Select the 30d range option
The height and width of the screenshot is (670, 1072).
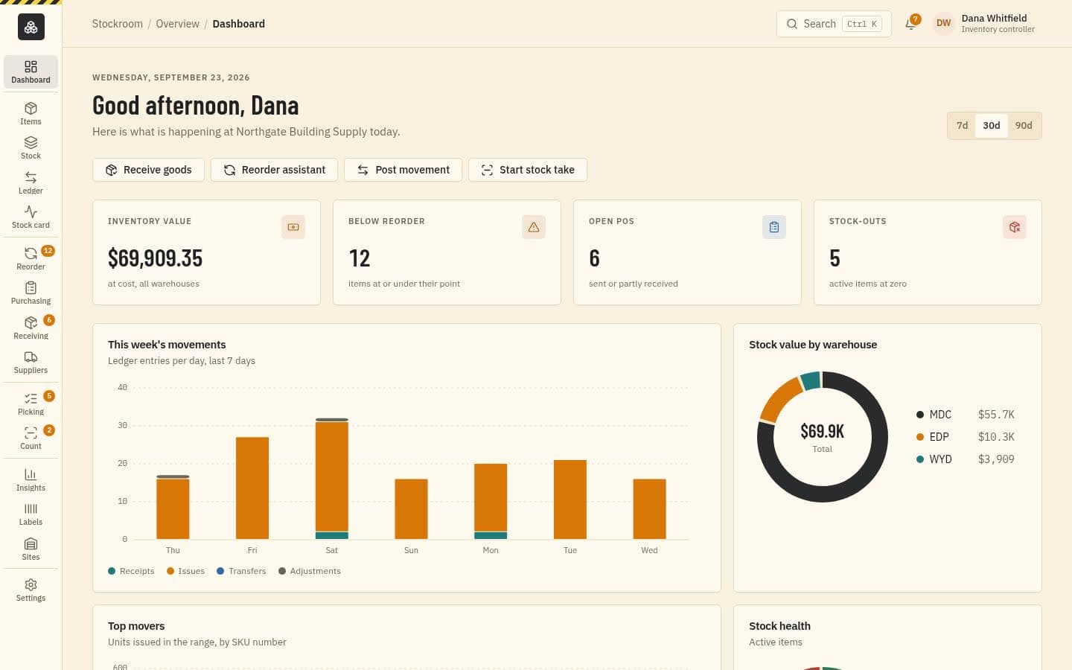coord(991,126)
